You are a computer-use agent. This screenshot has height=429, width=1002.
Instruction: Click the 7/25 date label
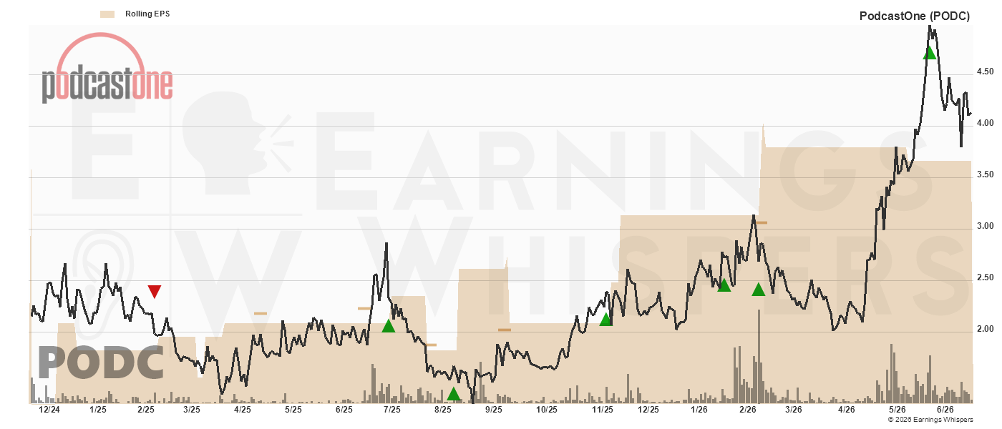tap(391, 410)
